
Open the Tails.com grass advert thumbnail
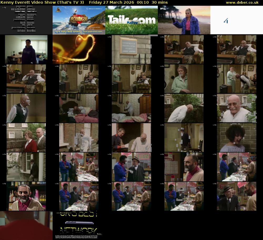click(131, 20)
